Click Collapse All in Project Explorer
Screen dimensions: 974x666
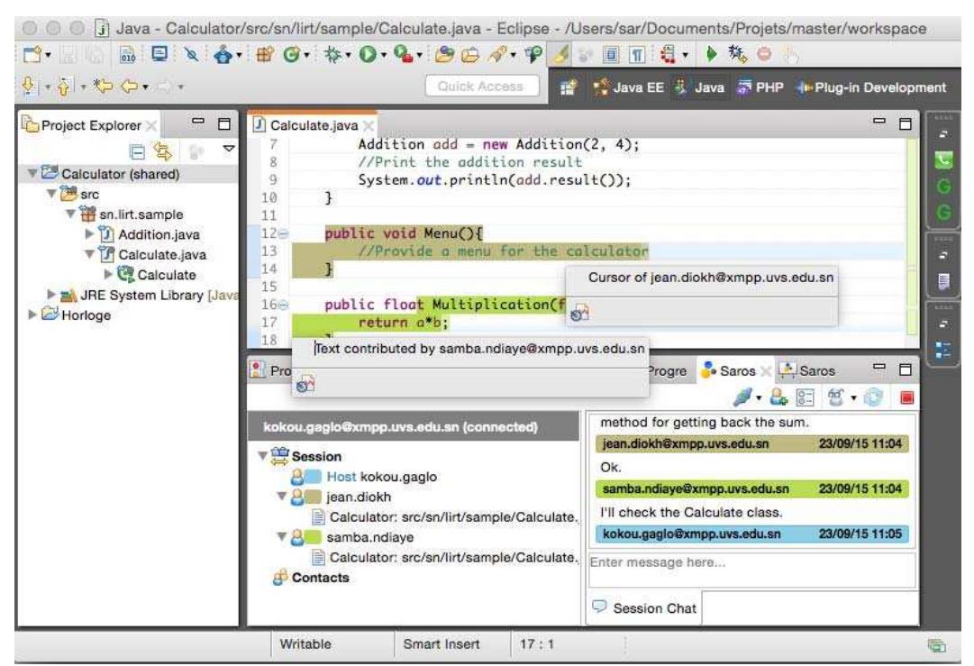[x=137, y=151]
